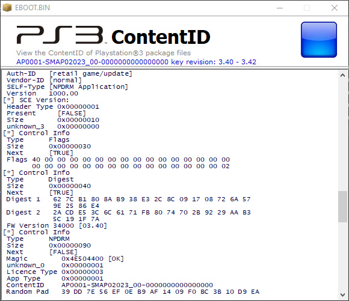Click the vertical scrollbar thumb
Screen dimensions: 349x301
pos(343,207)
